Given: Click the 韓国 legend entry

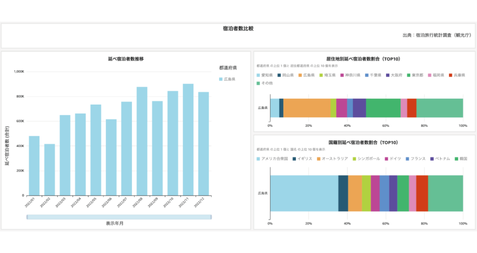Looking at the screenshot, I should point(463,159).
